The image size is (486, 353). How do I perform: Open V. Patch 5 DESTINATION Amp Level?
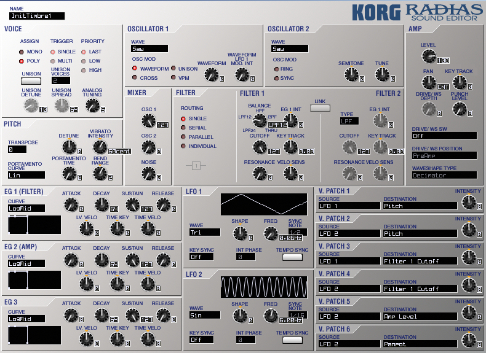point(420,317)
